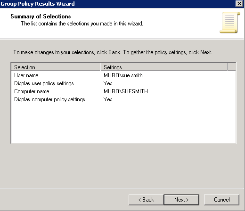245x211 pixels.
Task: Click the Yes value for computer policy
Action: [x=108, y=99]
